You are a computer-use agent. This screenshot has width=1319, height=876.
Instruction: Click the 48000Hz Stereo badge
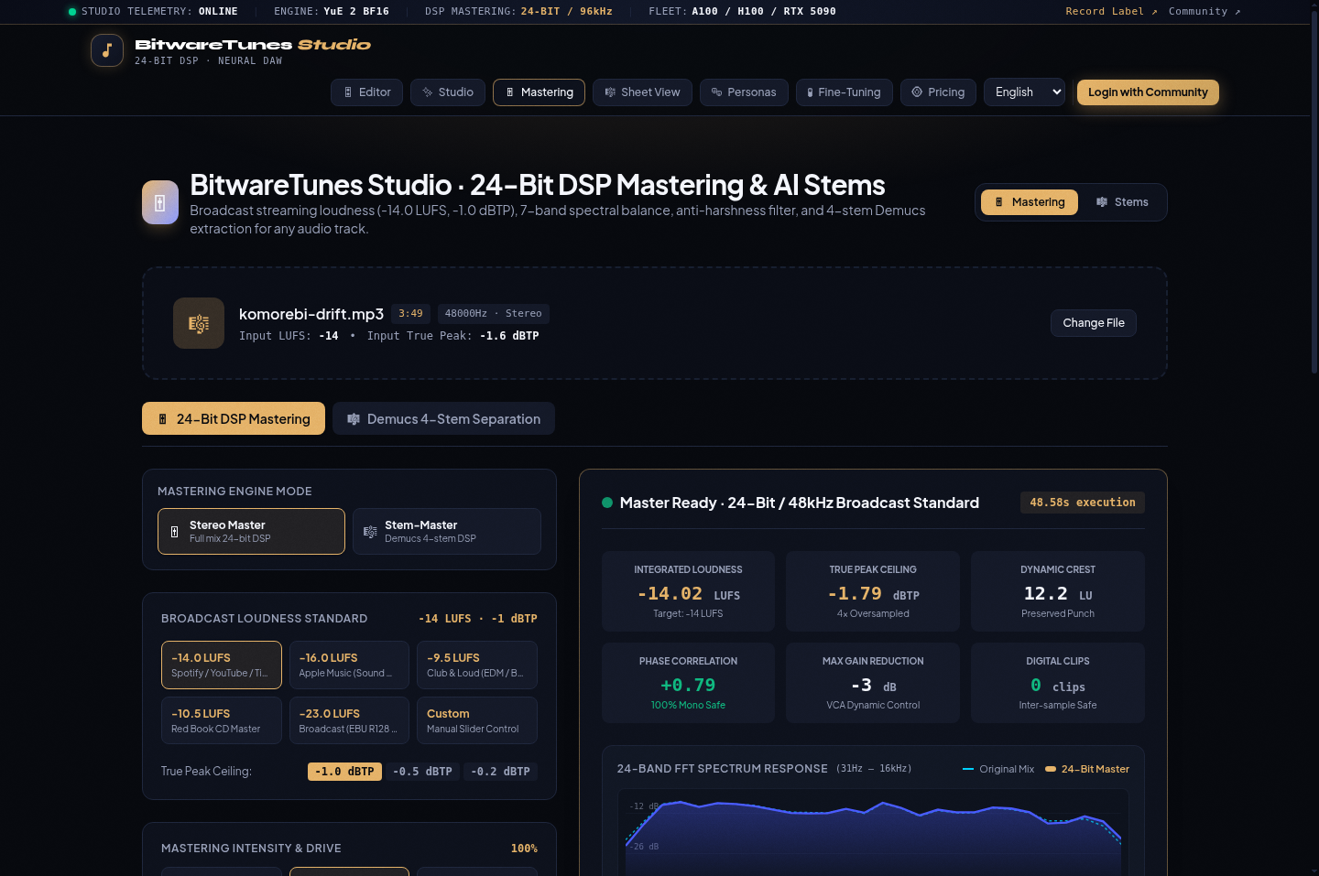[493, 314]
